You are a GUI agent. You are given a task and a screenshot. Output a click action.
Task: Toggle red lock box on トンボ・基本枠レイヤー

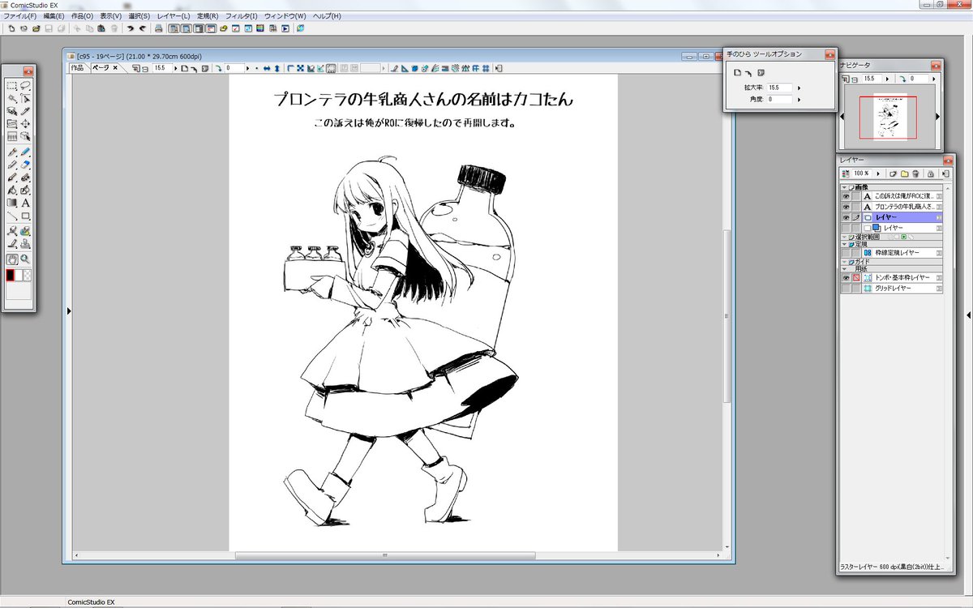(856, 277)
